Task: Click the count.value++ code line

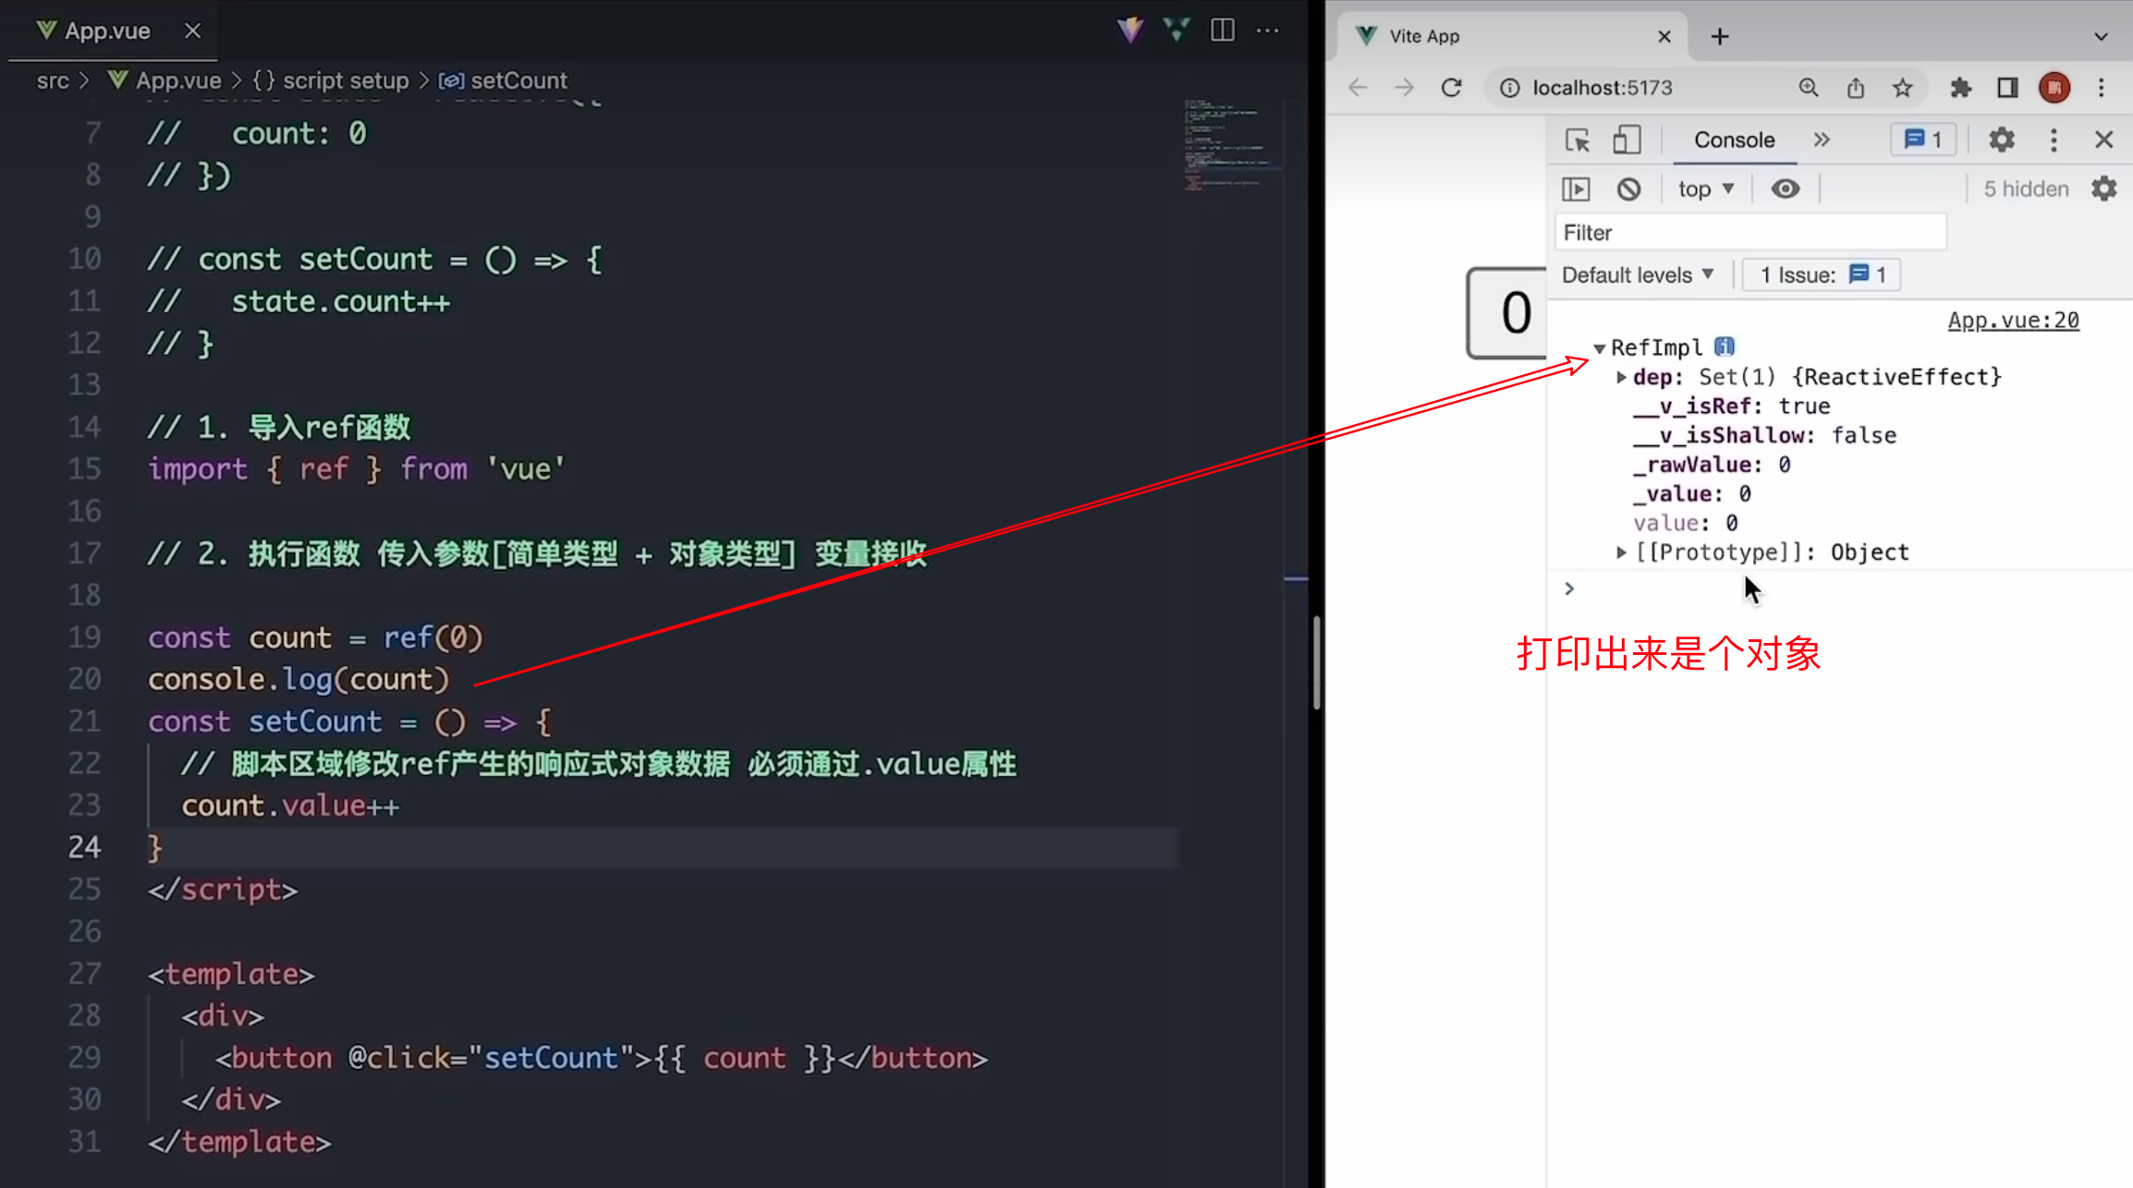Action: 290,806
